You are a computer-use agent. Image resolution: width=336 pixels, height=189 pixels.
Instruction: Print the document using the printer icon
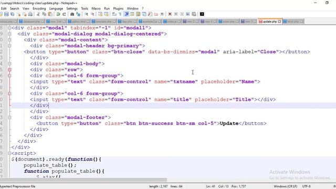(30, 14)
